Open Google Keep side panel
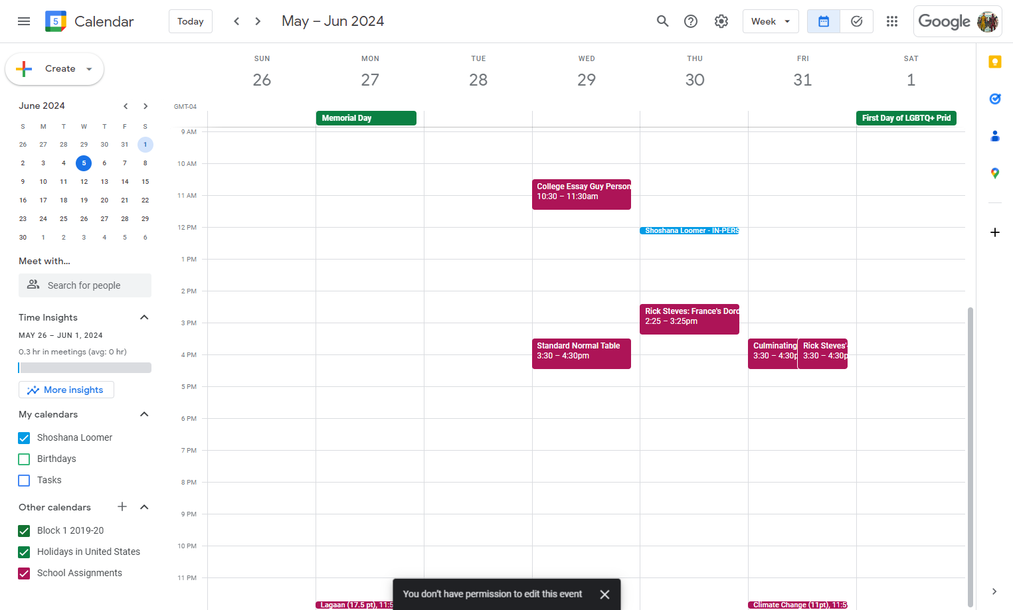Image resolution: width=1013 pixels, height=610 pixels. pyautogui.click(x=995, y=62)
